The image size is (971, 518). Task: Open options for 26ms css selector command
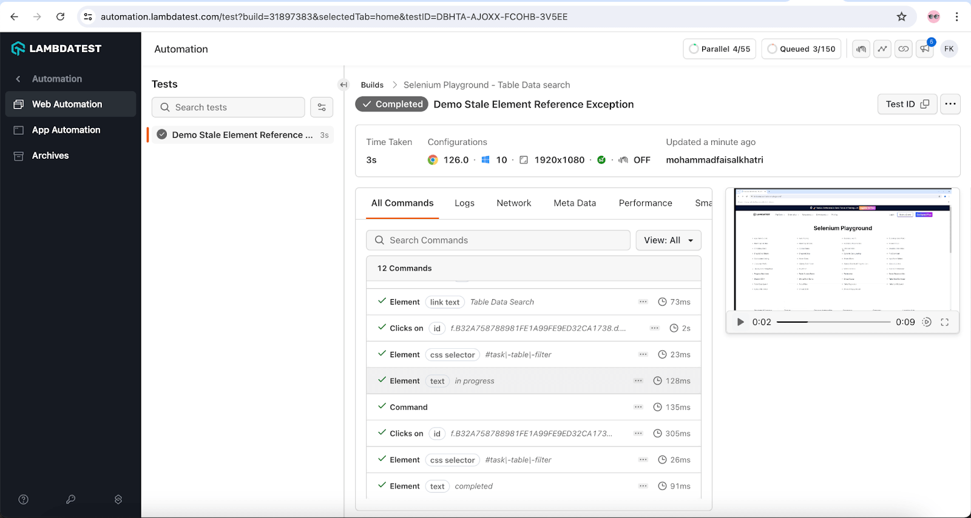[643, 460]
